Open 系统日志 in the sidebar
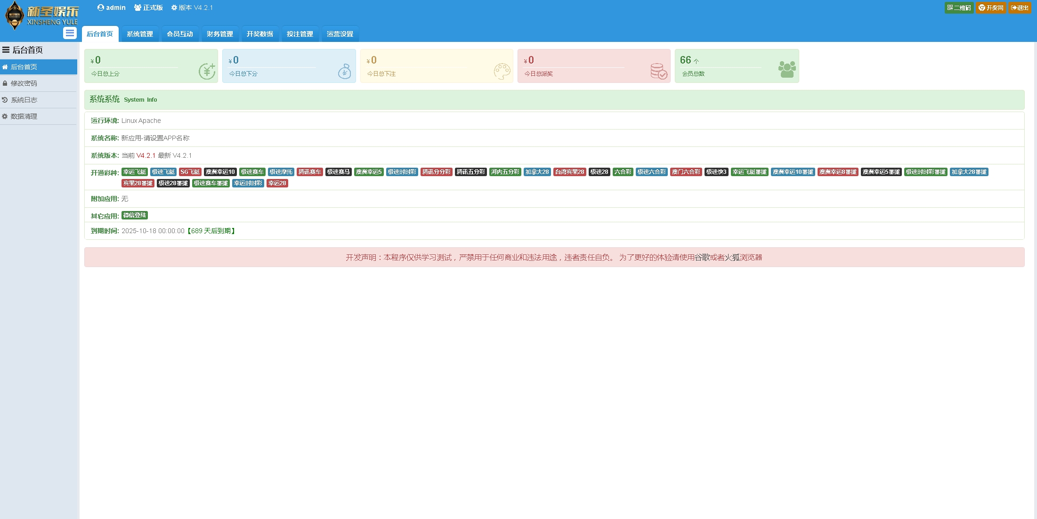Viewport: 1037px width, 519px height. pyautogui.click(x=24, y=100)
